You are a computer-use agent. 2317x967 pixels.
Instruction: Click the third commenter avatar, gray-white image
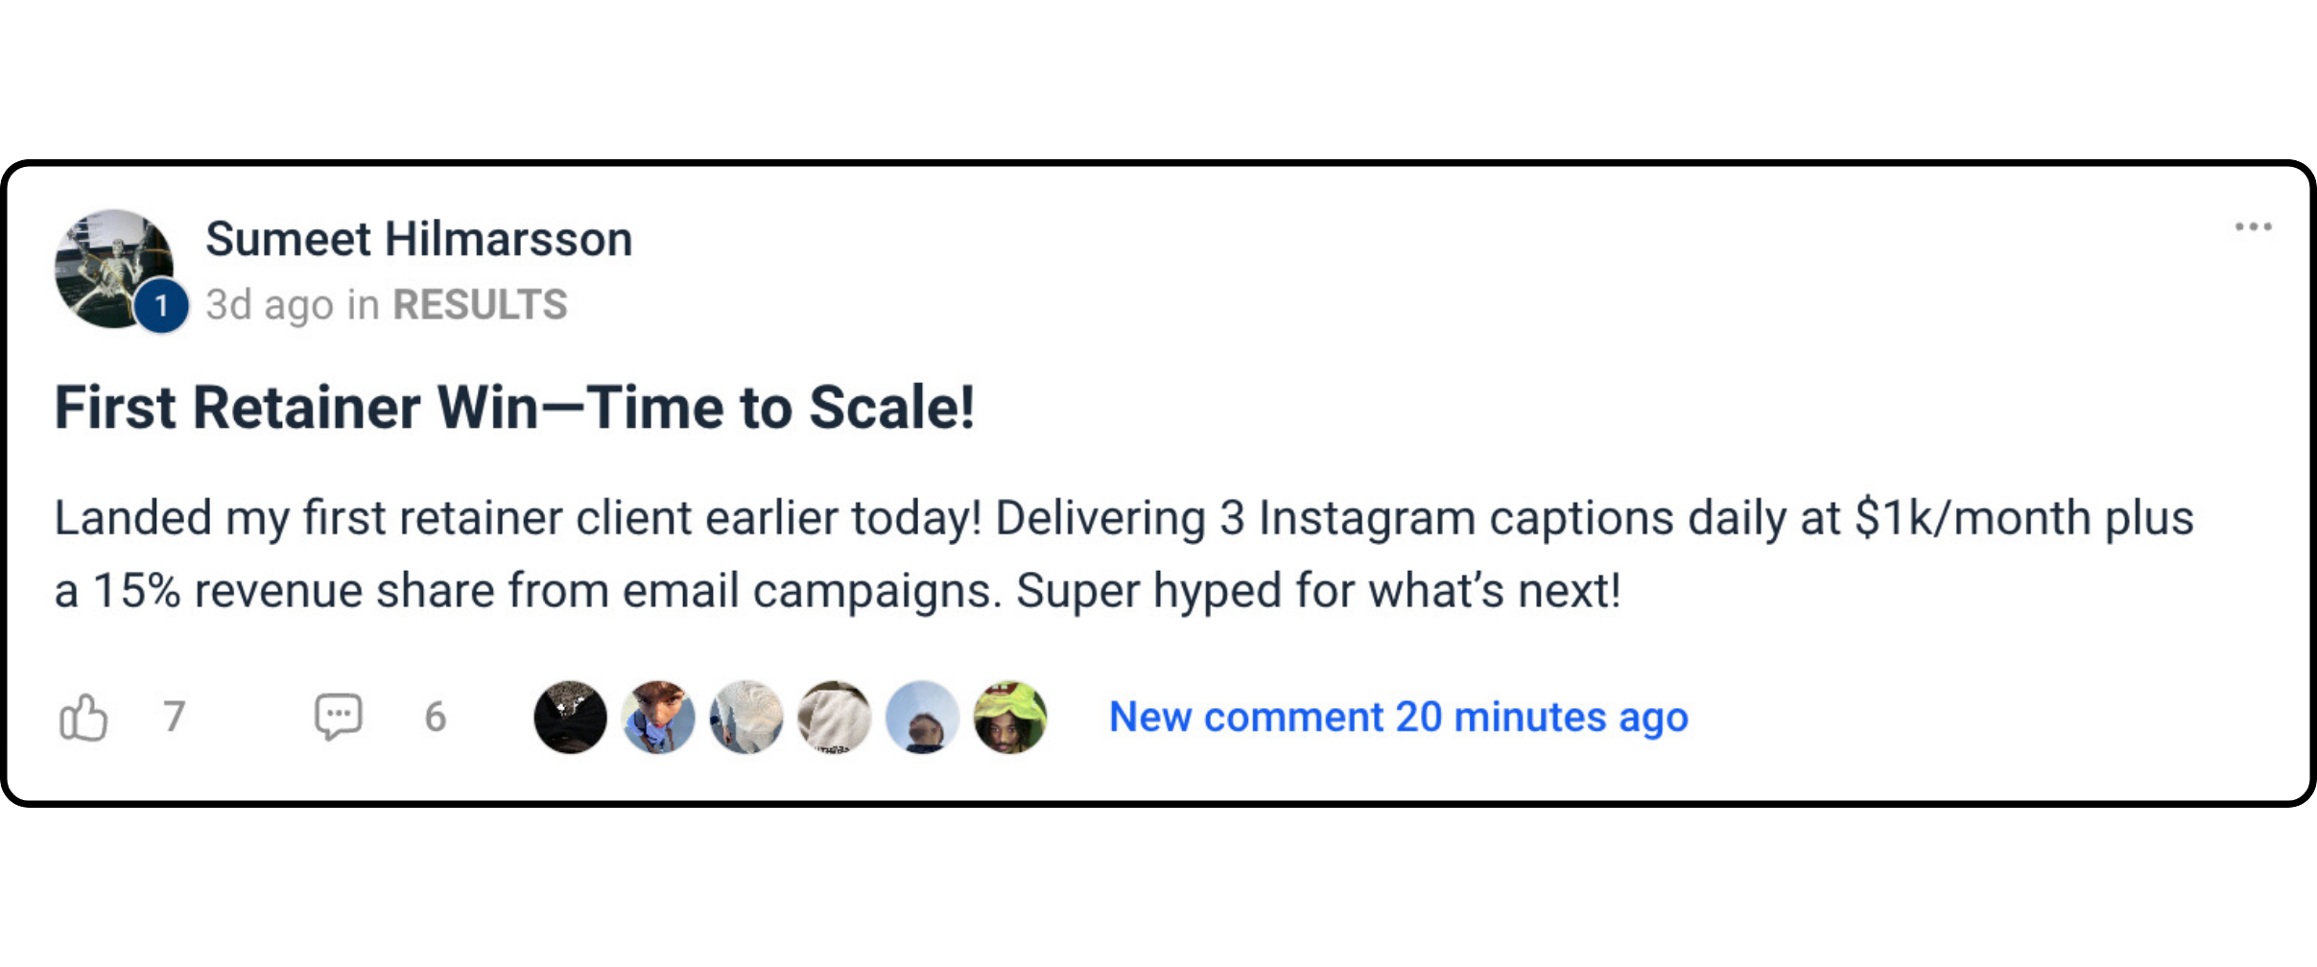pyautogui.click(x=746, y=718)
